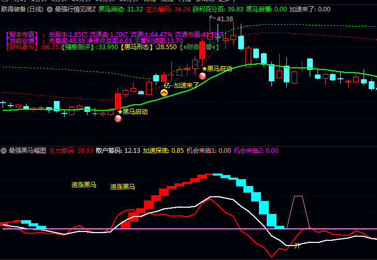Select the 最强黑马幅图 sub-chart name
Viewport: 377px width, 260px height.
[x=27, y=151]
